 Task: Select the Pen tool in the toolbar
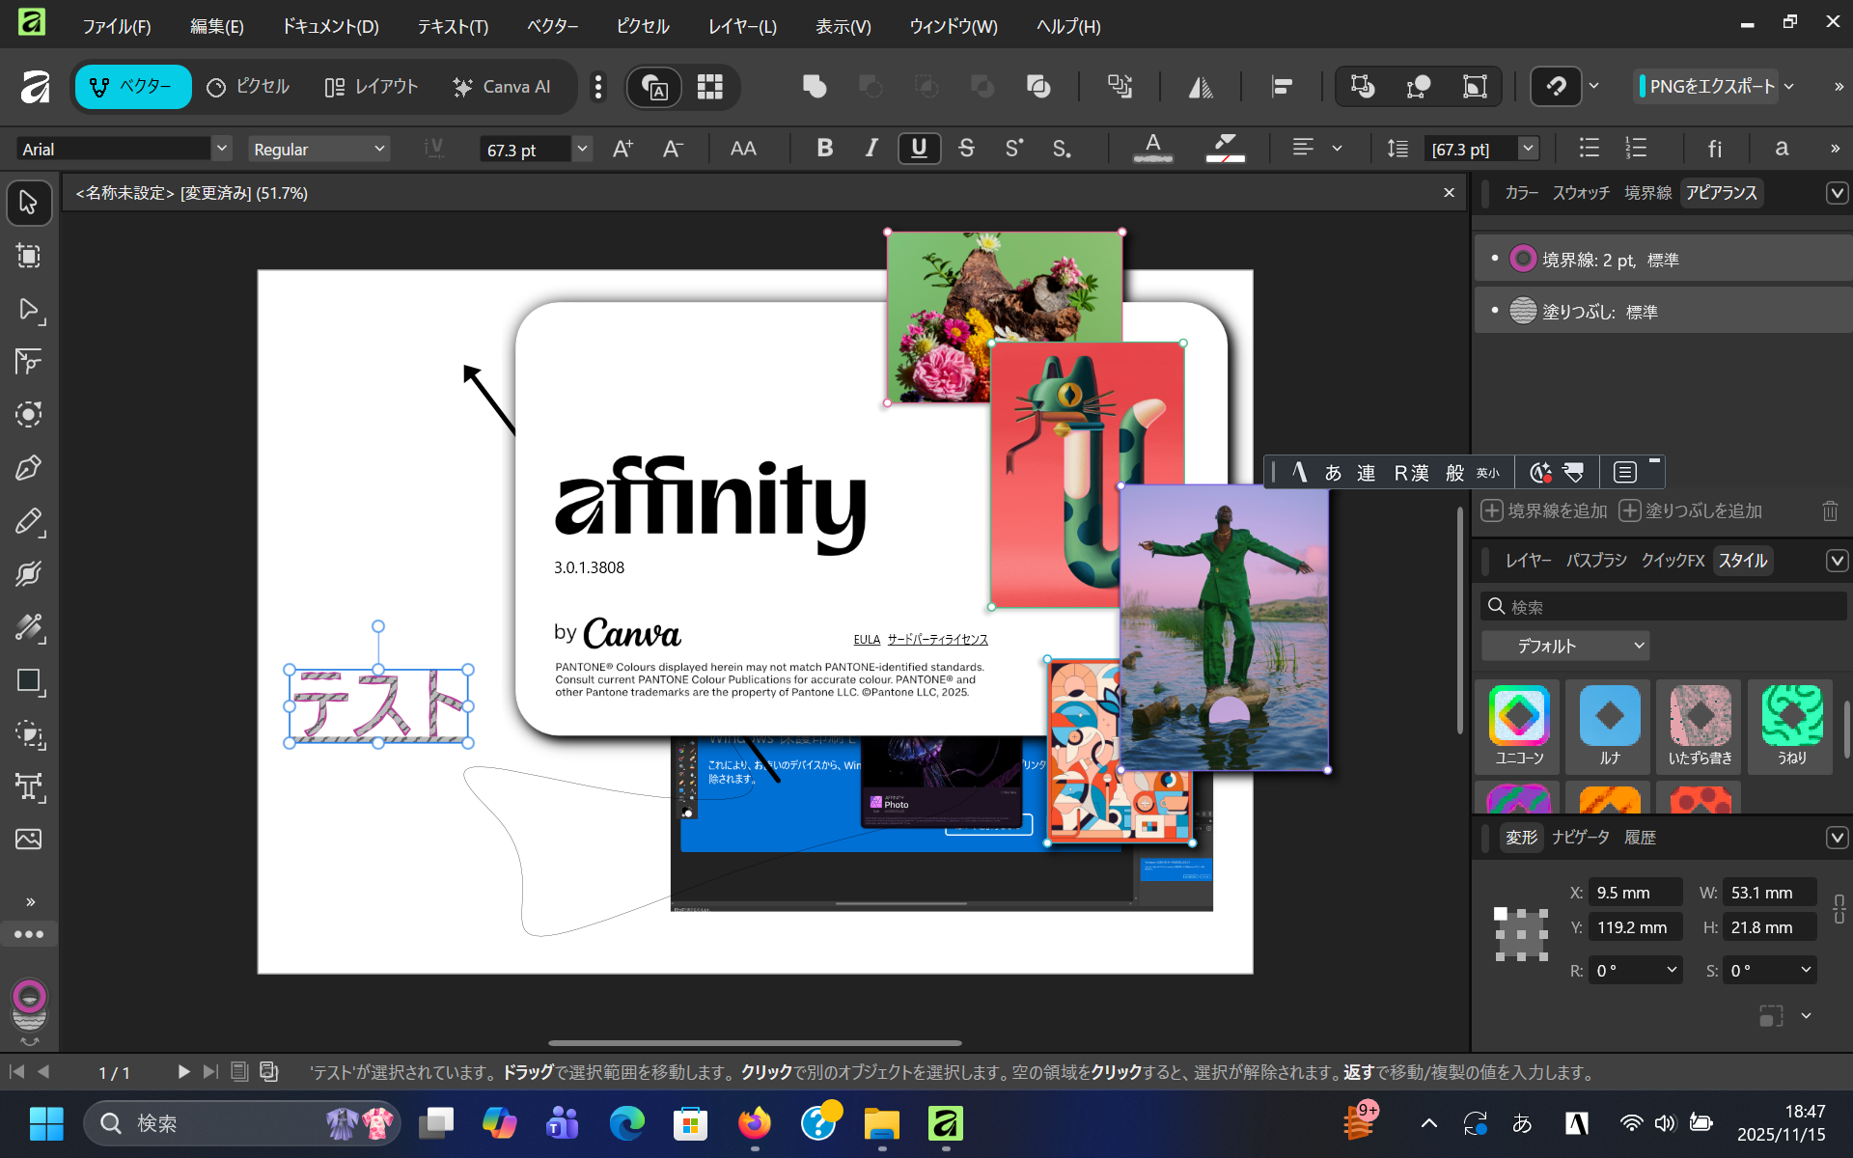[29, 467]
